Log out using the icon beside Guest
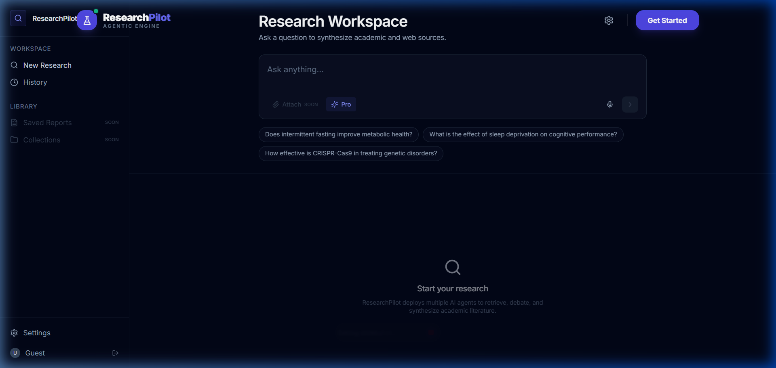The image size is (776, 368). tap(116, 353)
